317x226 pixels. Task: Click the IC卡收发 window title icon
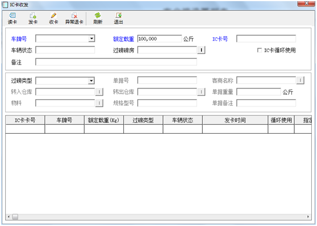coord(5,5)
